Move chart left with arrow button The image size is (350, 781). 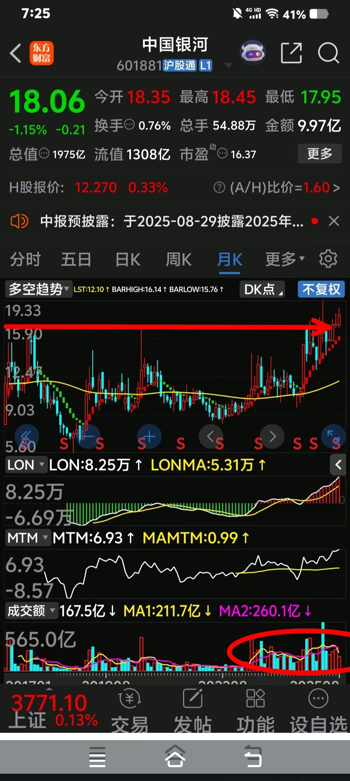(211, 437)
